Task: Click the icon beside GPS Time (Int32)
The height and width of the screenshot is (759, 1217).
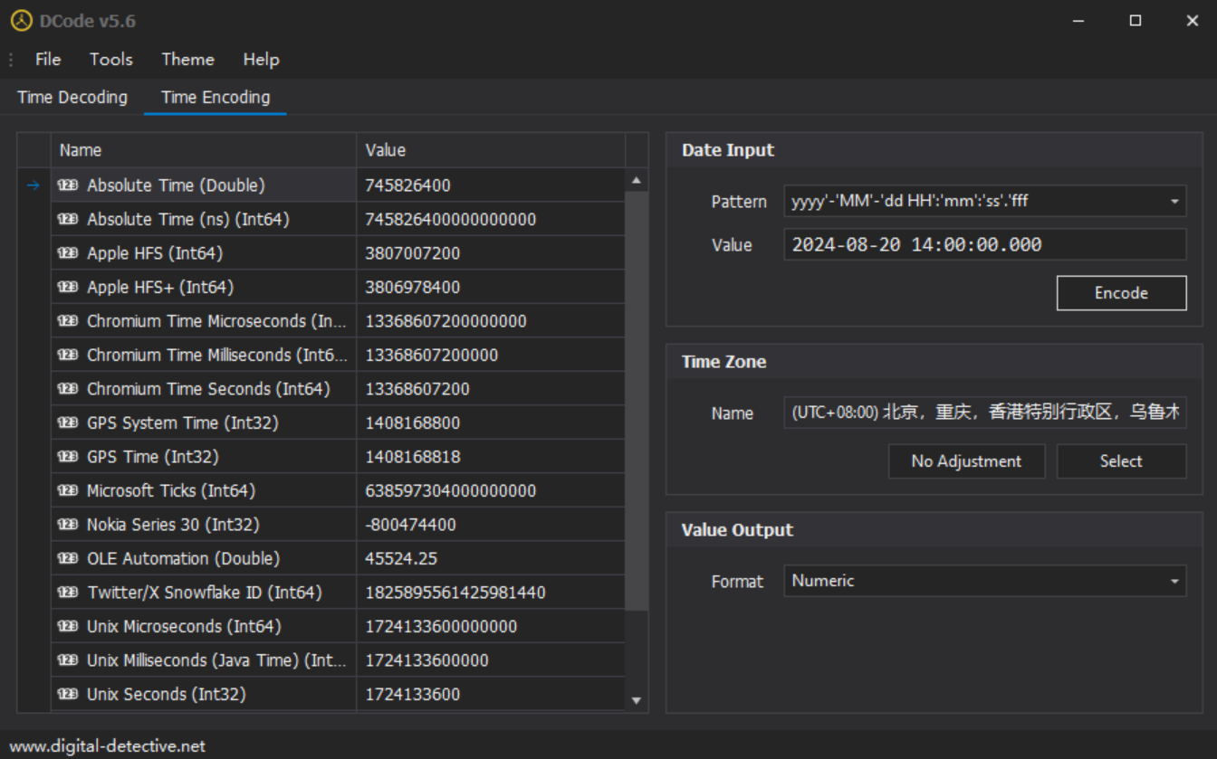Action: tap(68, 457)
